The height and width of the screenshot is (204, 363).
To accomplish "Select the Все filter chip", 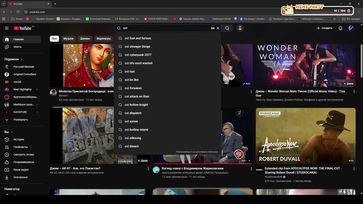I will pos(54,39).
